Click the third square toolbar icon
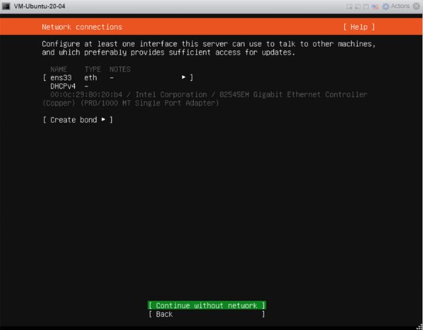The image size is (423, 330). pyautogui.click(x=365, y=7)
